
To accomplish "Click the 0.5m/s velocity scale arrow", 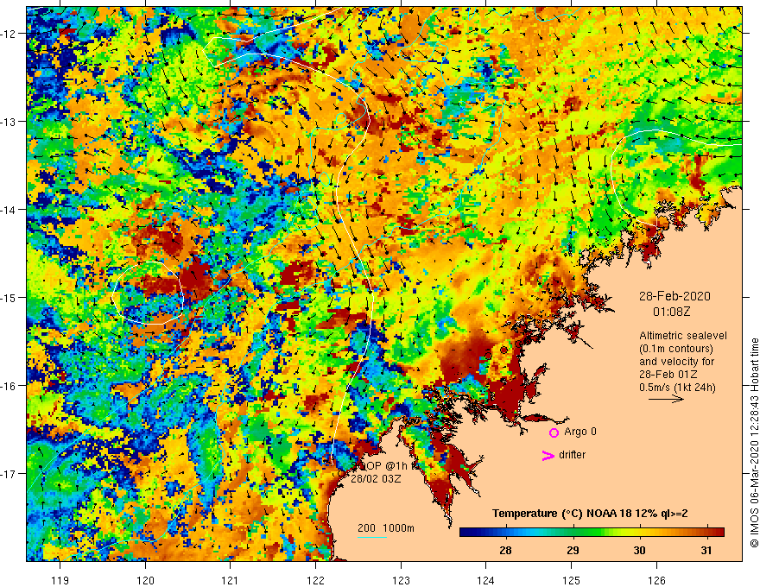I will (666, 399).
